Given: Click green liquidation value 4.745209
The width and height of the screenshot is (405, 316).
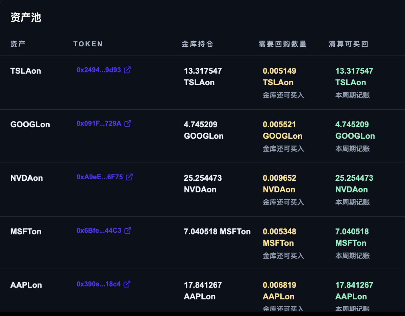Looking at the screenshot, I should tap(352, 125).
